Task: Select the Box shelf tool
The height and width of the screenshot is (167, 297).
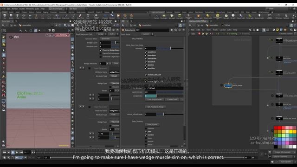Action: point(5,16)
